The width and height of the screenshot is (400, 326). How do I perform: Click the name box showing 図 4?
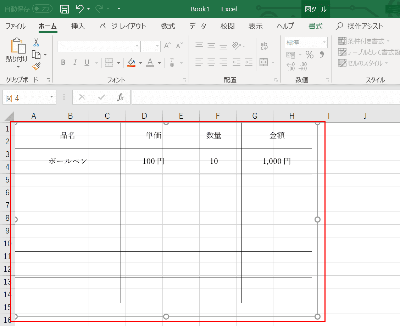(x=29, y=97)
